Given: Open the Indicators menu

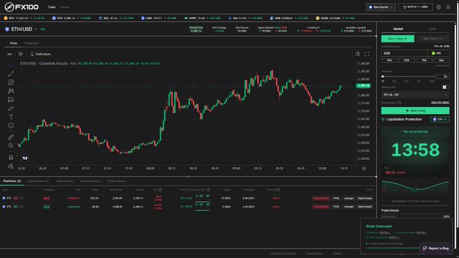Looking at the screenshot, I should [40, 54].
